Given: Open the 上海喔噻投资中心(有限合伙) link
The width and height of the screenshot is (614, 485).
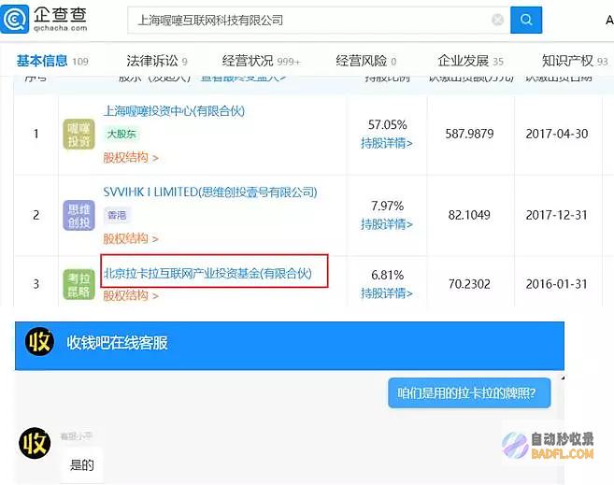Looking at the screenshot, I should 174,111.
